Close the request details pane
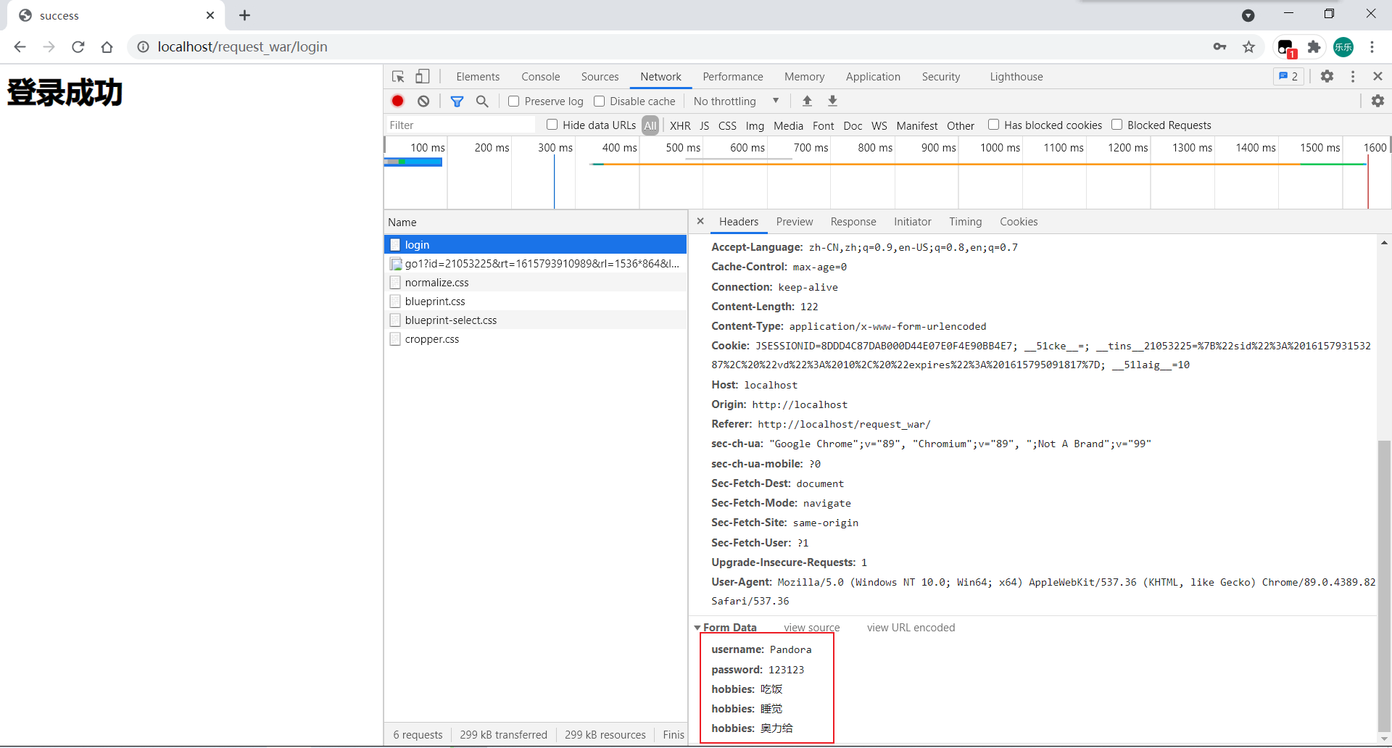The image size is (1392, 748). pyautogui.click(x=700, y=221)
